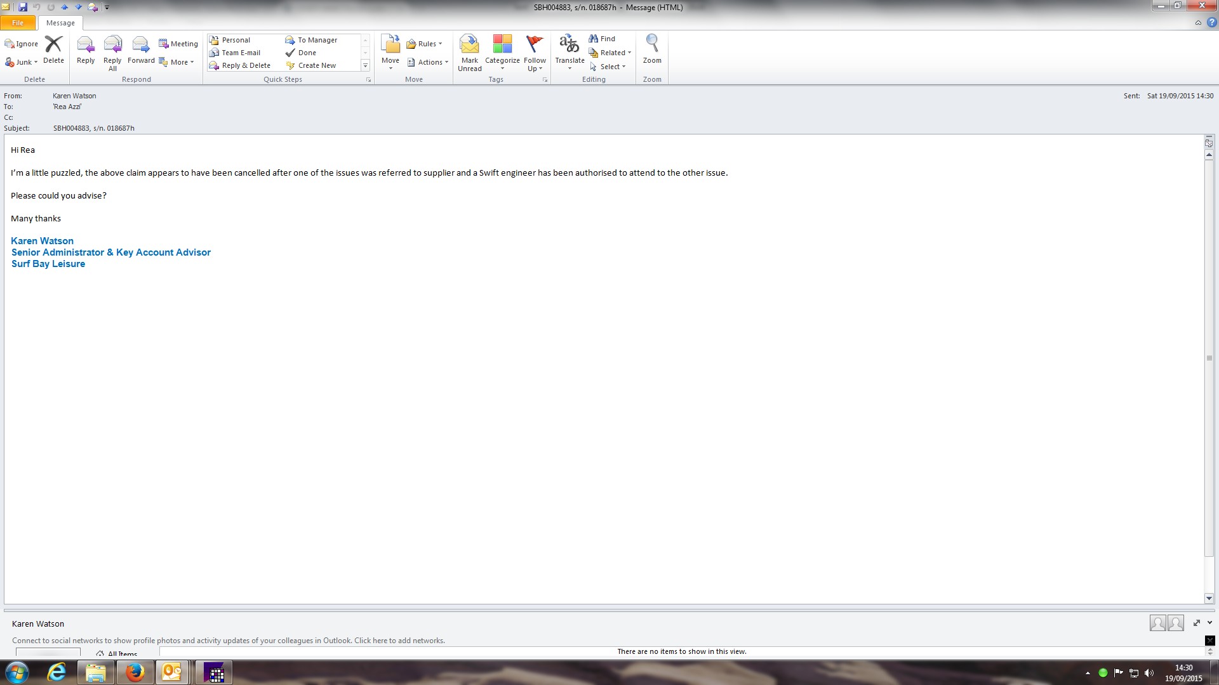
Task: Choose the To Manager quick step
Action: [x=317, y=40]
